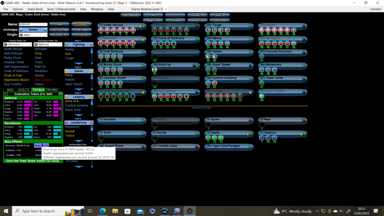Open the Share Build menu
The height and width of the screenshot is (216, 384).
click(35, 9)
